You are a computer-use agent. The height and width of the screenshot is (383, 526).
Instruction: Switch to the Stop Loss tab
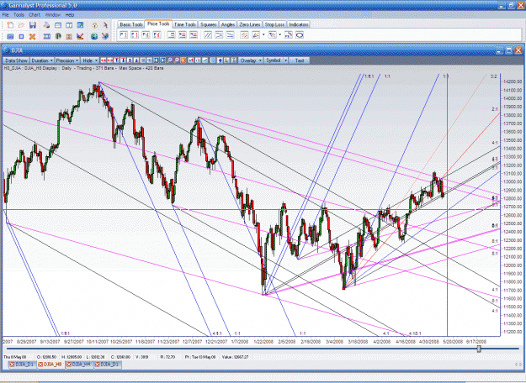[x=274, y=24]
